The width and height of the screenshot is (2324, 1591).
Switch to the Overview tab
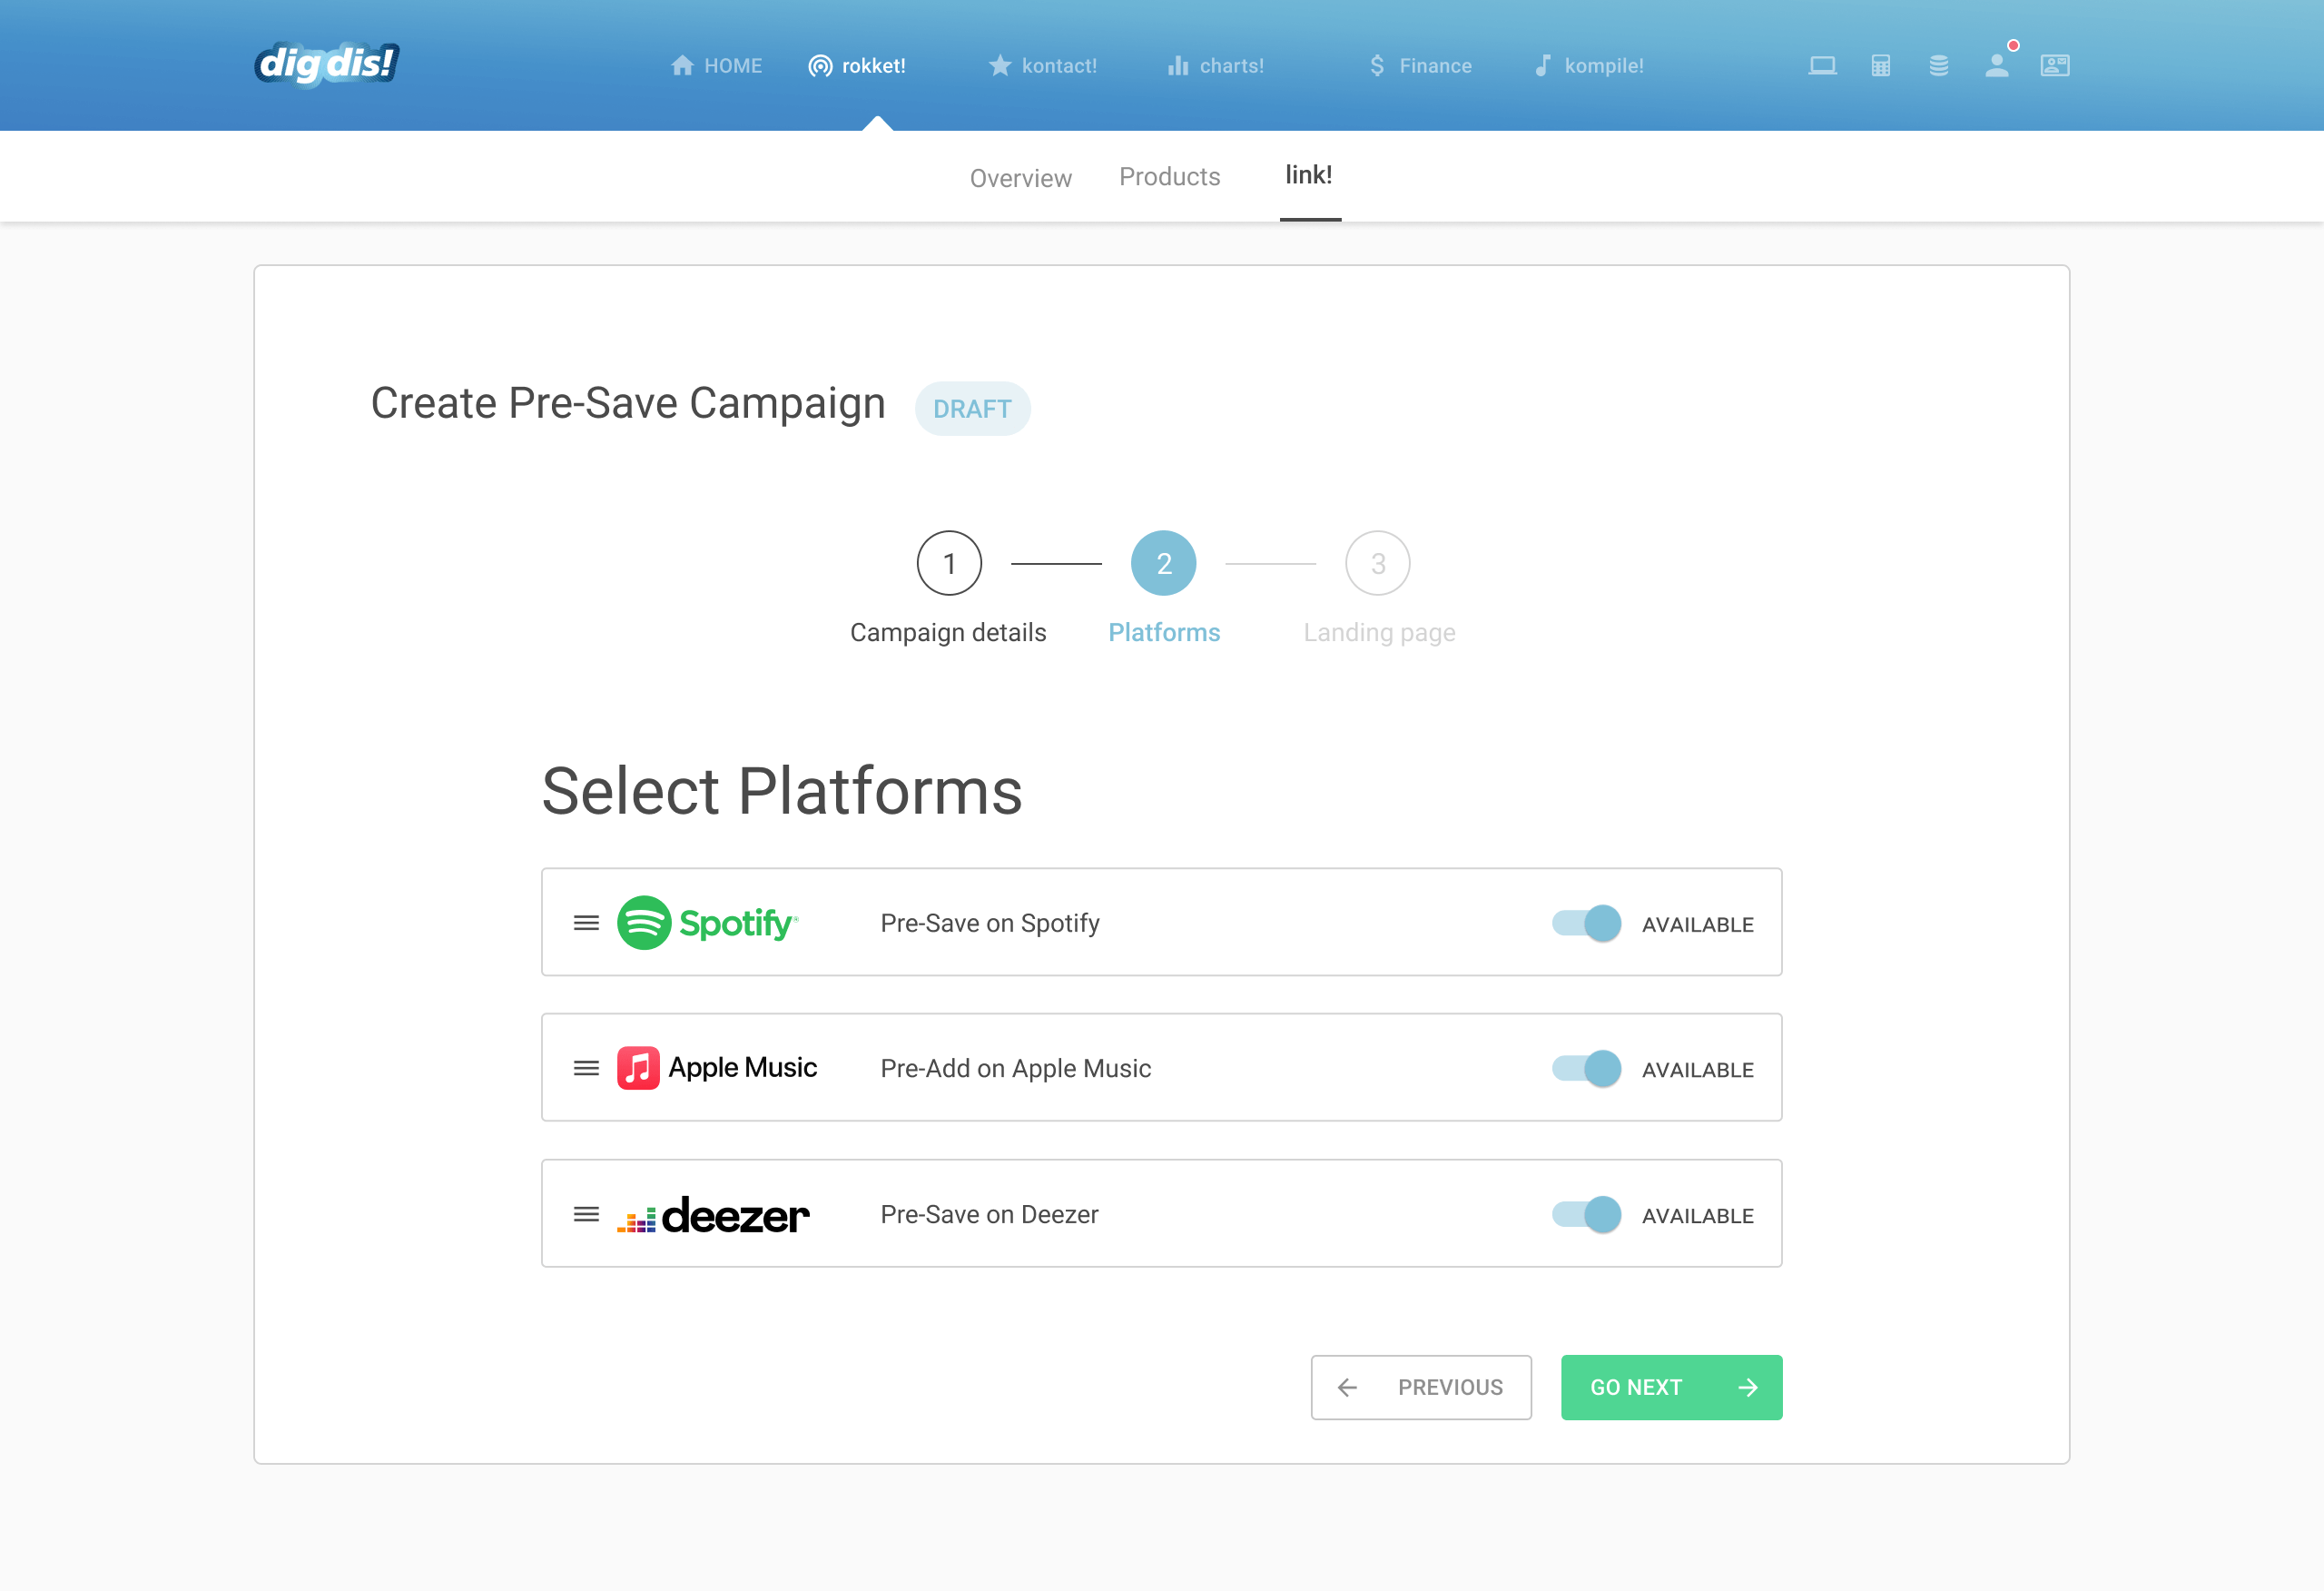(1020, 177)
